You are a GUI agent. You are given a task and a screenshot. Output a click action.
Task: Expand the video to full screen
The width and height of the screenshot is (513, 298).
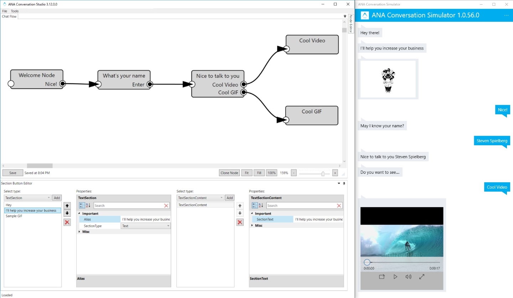point(422,277)
